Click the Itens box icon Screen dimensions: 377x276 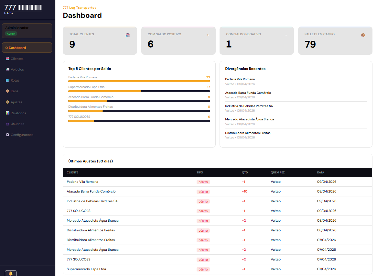pyautogui.click(x=7, y=91)
